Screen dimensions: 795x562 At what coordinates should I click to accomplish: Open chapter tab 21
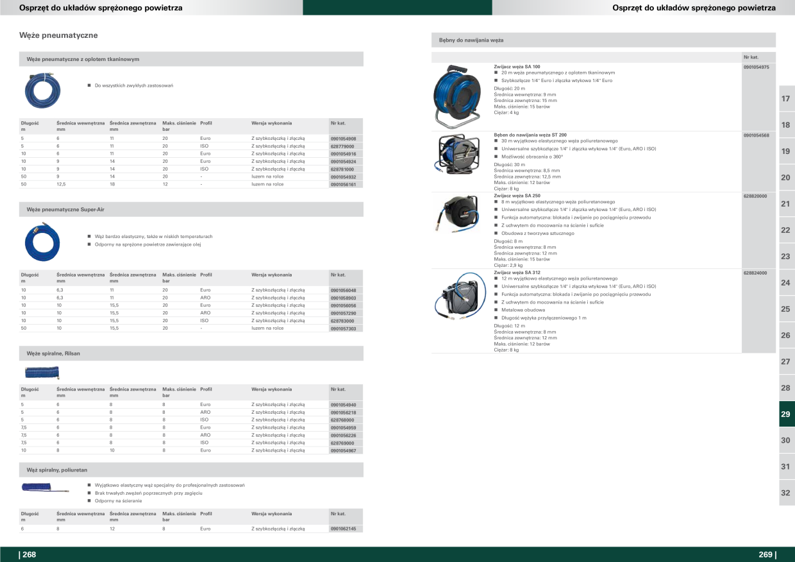tap(787, 204)
